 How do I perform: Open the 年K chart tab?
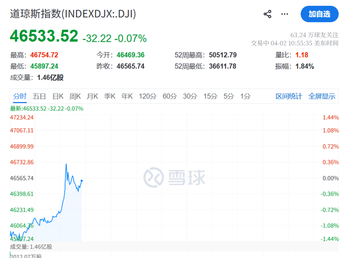tap(127, 96)
